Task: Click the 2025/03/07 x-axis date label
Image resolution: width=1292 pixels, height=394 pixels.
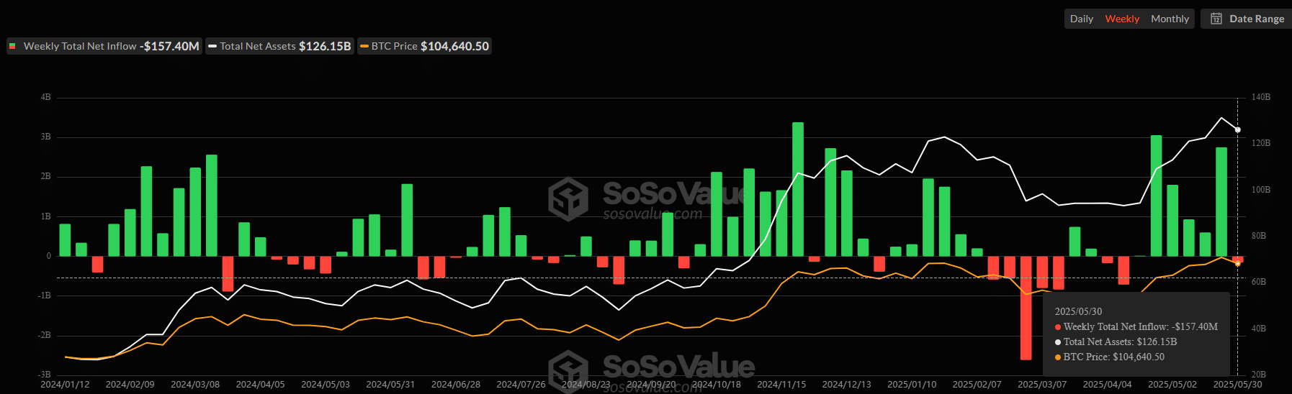Action: [1042, 385]
